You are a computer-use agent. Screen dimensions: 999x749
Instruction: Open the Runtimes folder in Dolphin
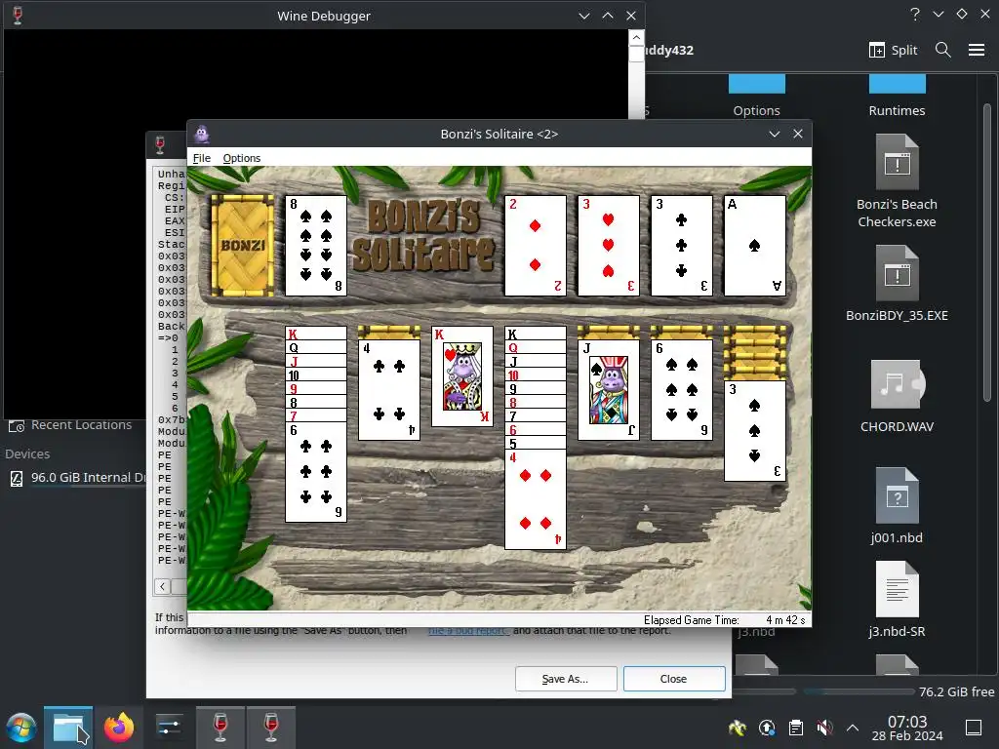897,96
